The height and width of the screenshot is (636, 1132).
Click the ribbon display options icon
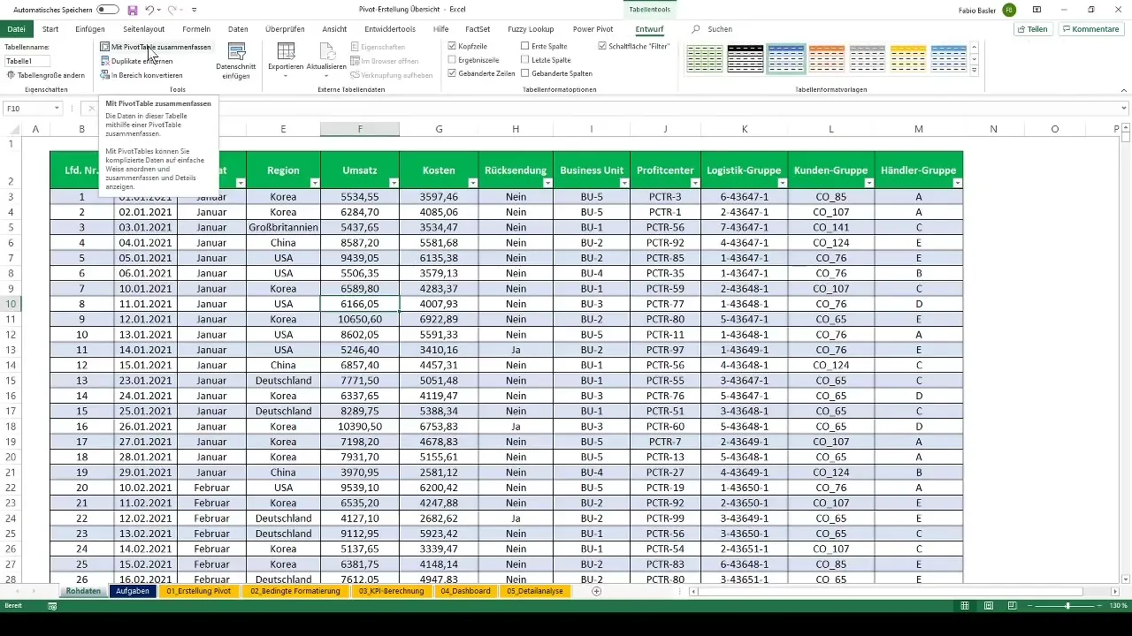[x=1036, y=10]
